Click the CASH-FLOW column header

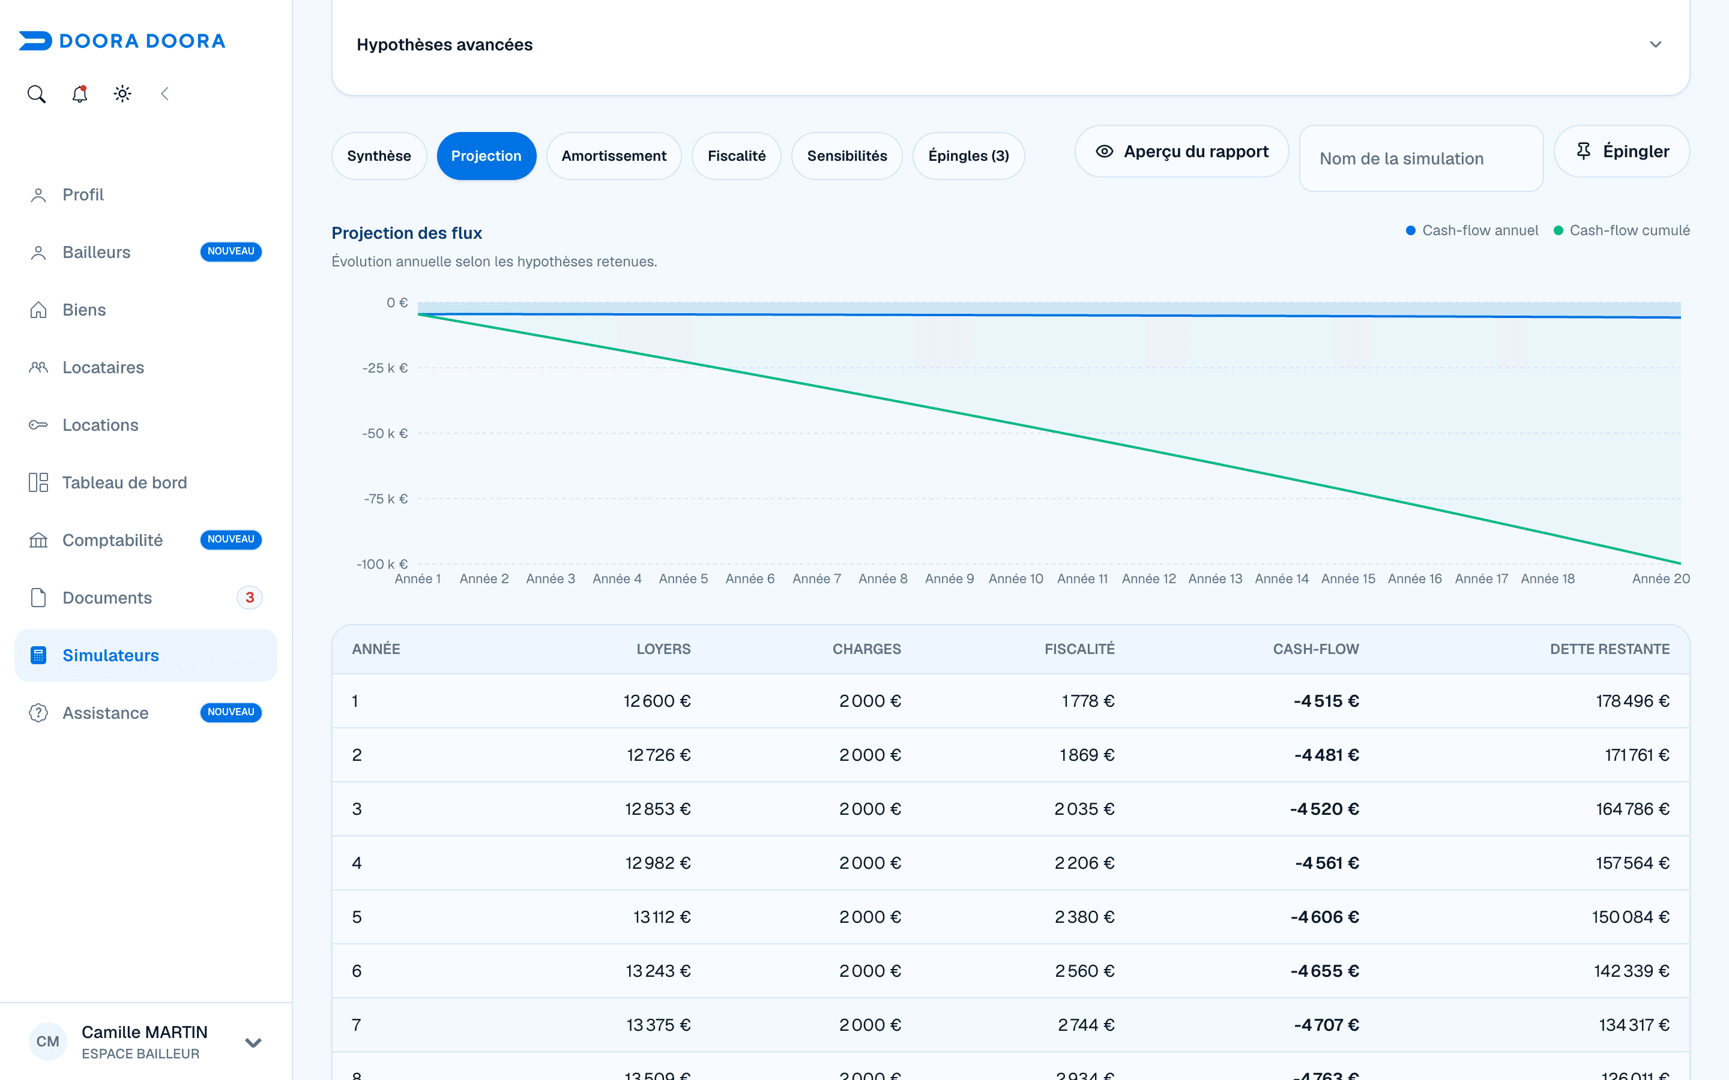[1316, 649]
